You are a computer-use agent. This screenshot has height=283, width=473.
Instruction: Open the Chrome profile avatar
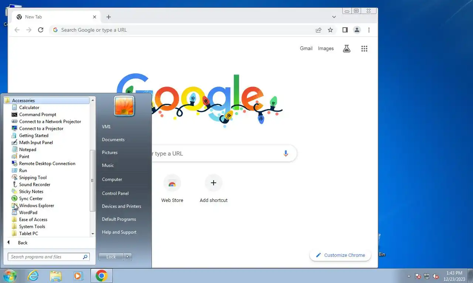point(357,30)
